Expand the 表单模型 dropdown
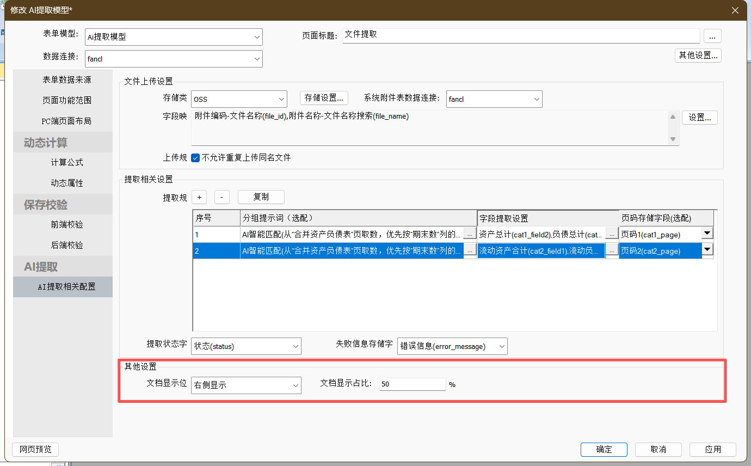 (257, 37)
